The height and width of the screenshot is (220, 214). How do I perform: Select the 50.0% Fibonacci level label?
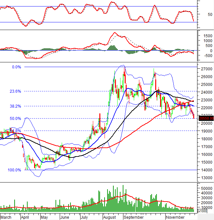pyautogui.click(x=15, y=119)
